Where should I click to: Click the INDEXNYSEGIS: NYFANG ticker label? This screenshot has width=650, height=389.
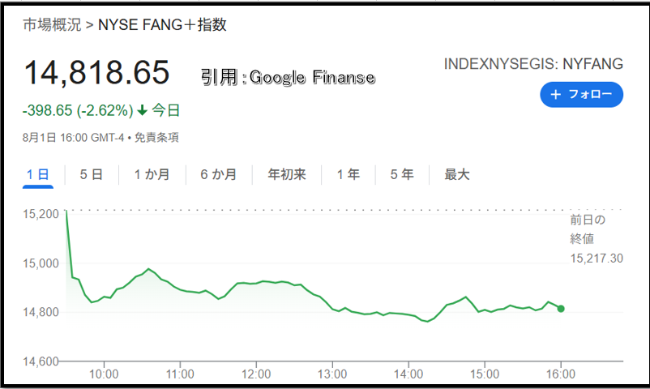(x=533, y=64)
